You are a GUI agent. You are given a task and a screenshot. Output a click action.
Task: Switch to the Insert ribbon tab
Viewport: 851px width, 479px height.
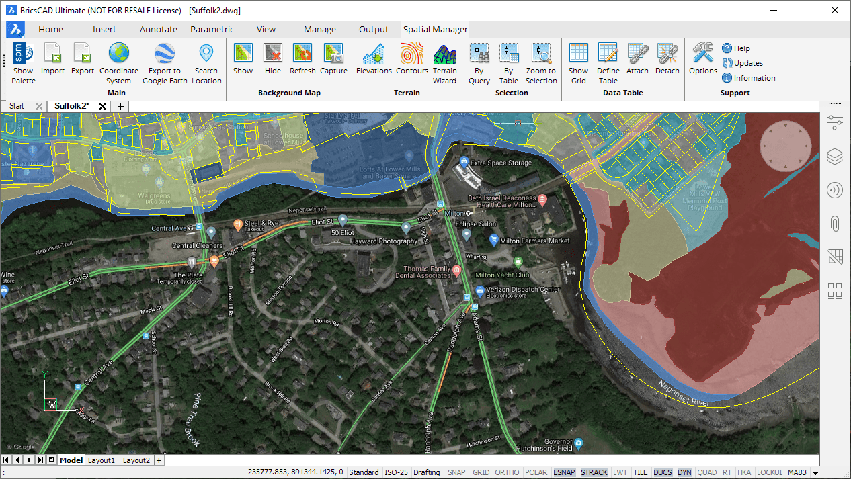pyautogui.click(x=104, y=29)
